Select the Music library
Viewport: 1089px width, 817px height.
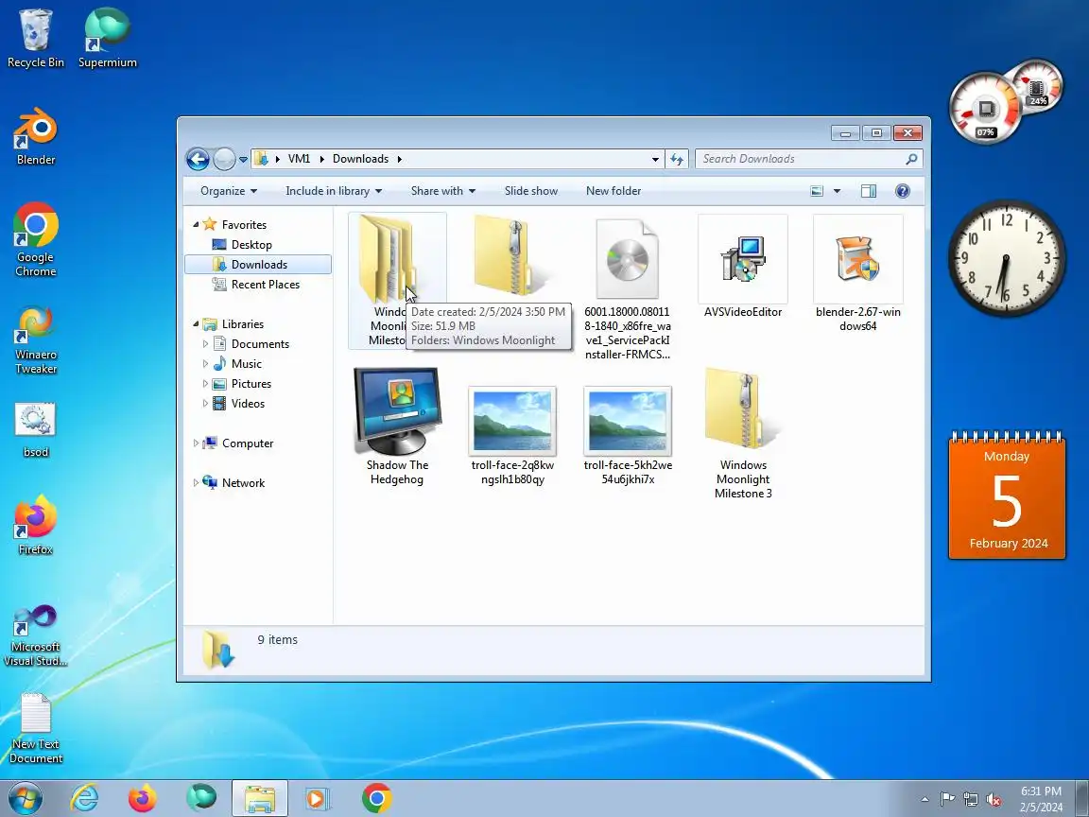[x=246, y=363]
